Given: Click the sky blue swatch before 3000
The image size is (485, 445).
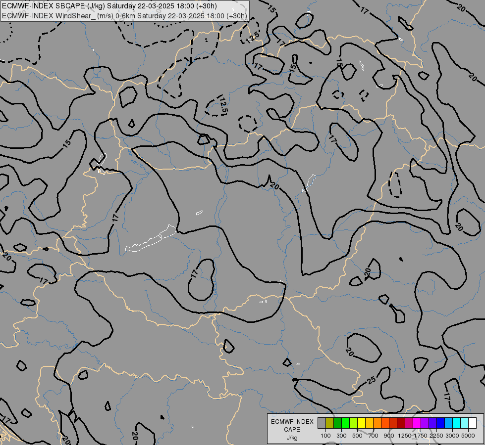Looking at the screenshot, I should [448, 423].
